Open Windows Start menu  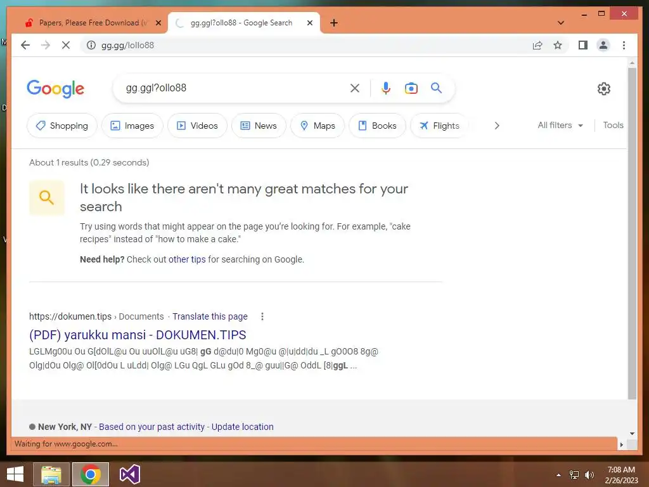(15, 474)
